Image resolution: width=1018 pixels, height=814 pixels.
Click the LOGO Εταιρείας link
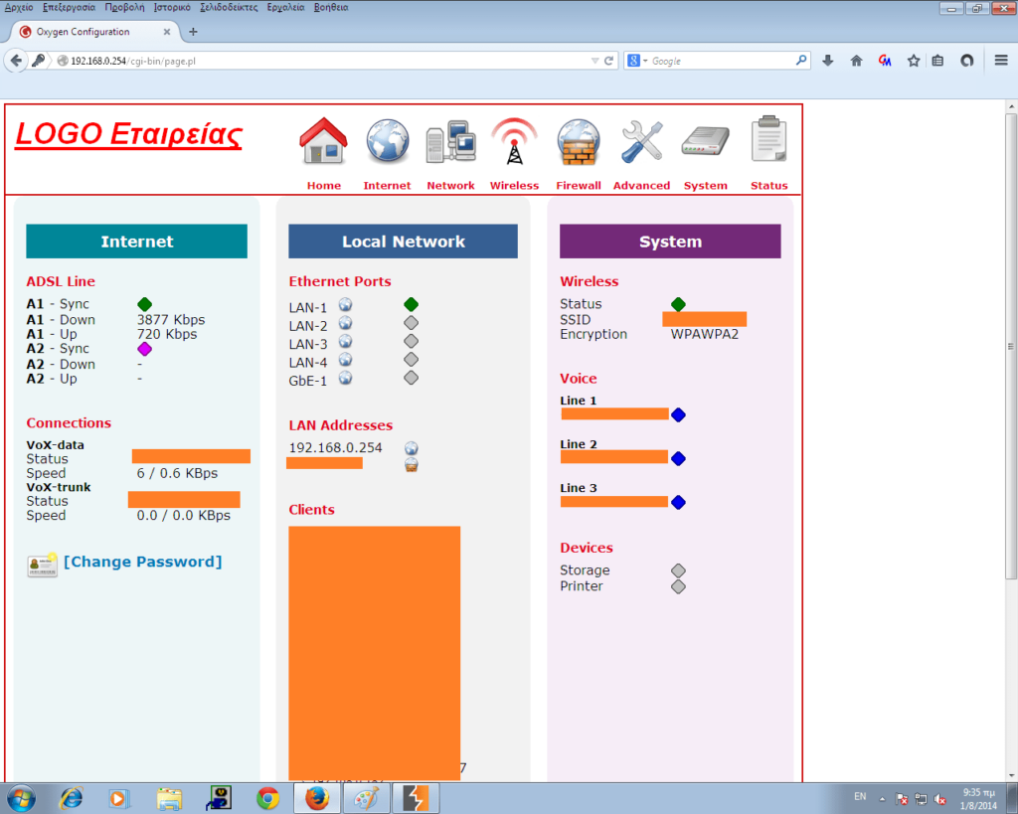pos(128,134)
